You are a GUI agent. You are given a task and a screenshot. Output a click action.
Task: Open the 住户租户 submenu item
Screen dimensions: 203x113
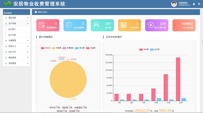click(x=12, y=29)
